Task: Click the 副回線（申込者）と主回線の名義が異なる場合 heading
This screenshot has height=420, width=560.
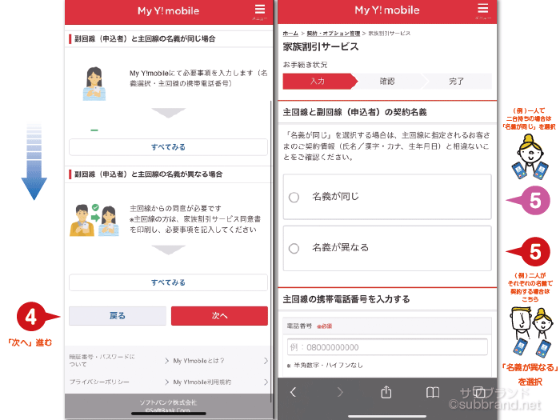Action: pos(149,174)
